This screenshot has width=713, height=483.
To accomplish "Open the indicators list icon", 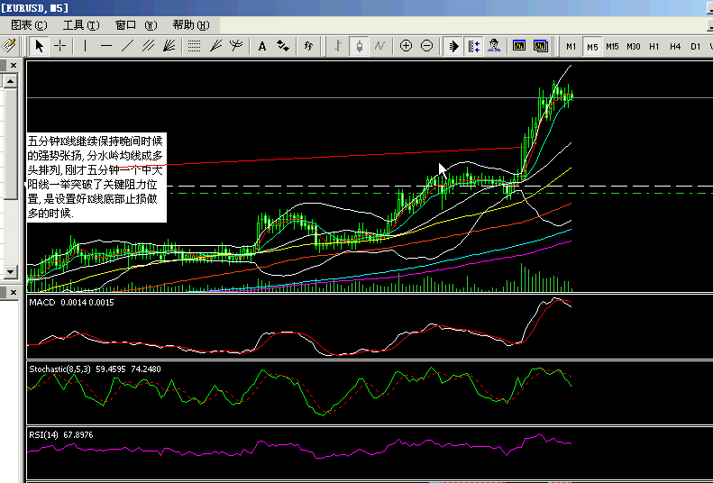I will 308,46.
